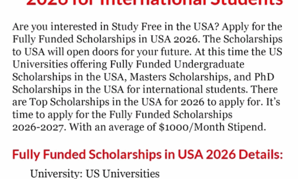Screen dimensions: 298x179
Task: Click the 'University: US Universities' list item
Action: pos(95,174)
